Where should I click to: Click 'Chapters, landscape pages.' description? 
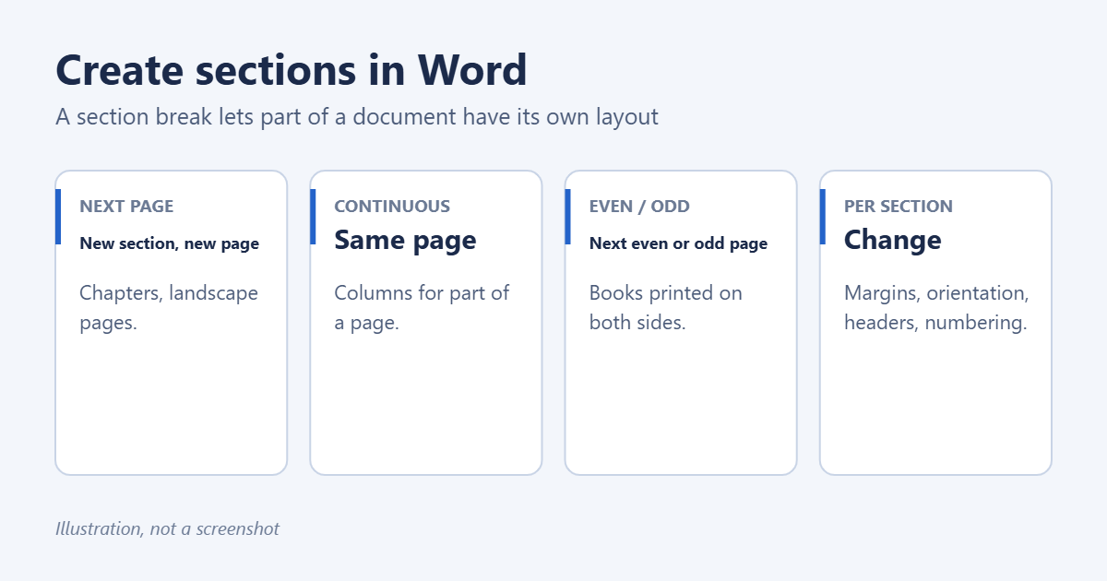coord(169,308)
